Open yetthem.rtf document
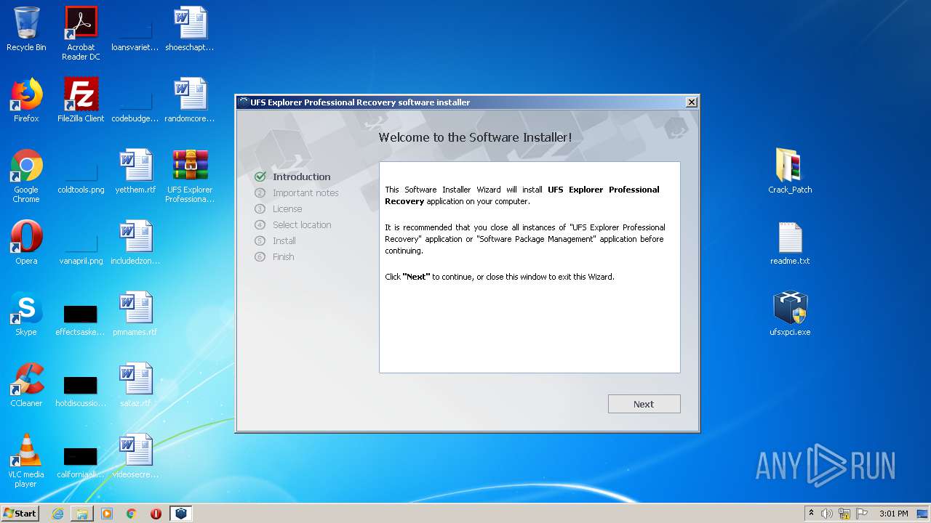Viewport: 931px width, 523px height. [135, 171]
